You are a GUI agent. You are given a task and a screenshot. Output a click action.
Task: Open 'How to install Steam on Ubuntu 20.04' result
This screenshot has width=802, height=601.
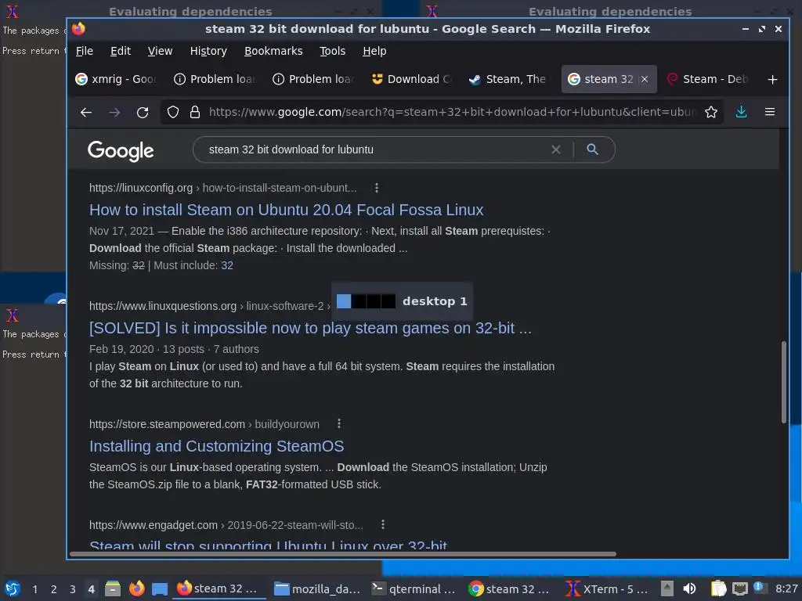(x=287, y=210)
